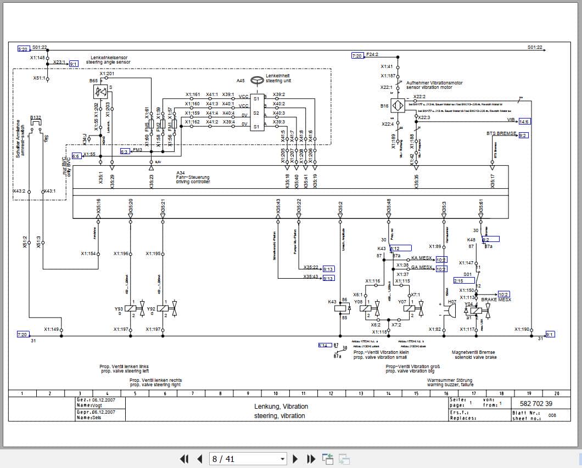Follow the 2:15 link under S01
The image size is (582, 468).
(464, 280)
